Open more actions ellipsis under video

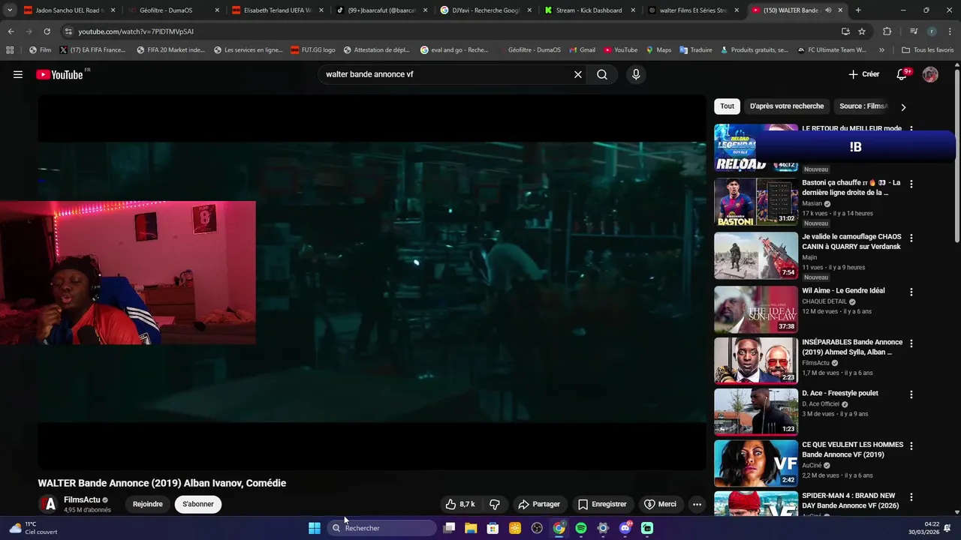[697, 504]
